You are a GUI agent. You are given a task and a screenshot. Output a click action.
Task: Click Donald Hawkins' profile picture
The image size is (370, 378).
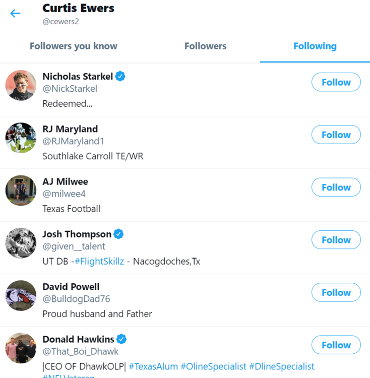click(21, 348)
